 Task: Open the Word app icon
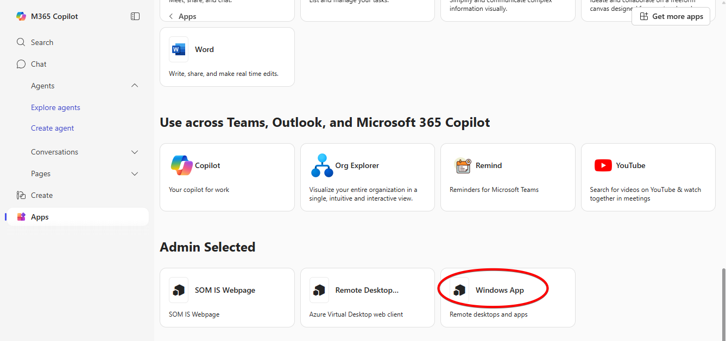click(179, 49)
